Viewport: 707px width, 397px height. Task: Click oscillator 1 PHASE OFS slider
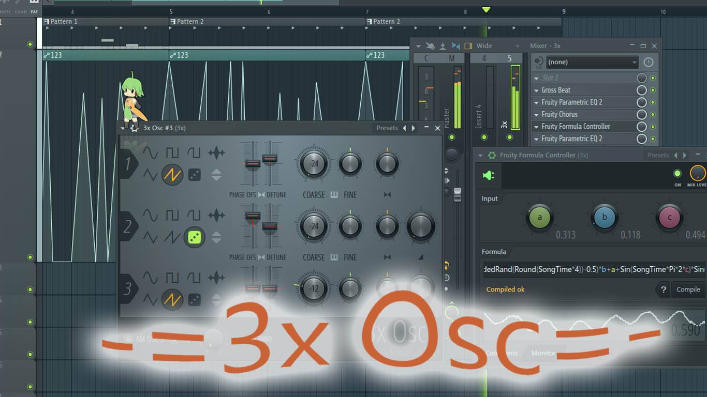pos(253,163)
